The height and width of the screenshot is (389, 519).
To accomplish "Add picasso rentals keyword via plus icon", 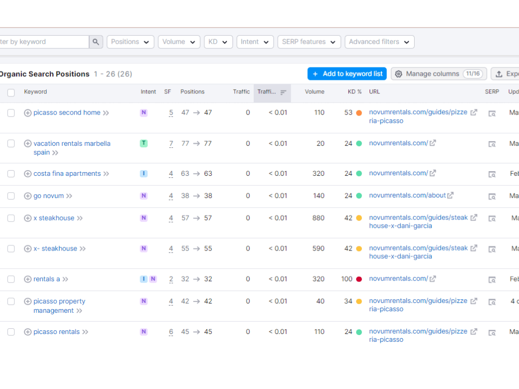I will [x=28, y=332].
